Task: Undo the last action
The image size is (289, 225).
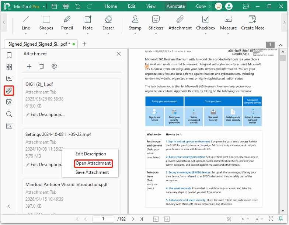Action: coord(78,7)
